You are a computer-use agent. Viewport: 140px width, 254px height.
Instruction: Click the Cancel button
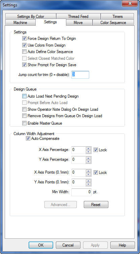click(x=68, y=245)
